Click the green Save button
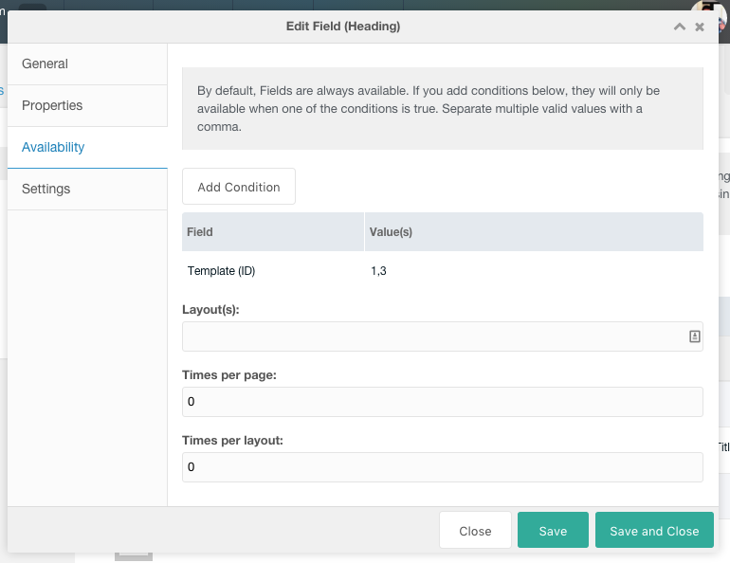730x563 pixels. (553, 531)
